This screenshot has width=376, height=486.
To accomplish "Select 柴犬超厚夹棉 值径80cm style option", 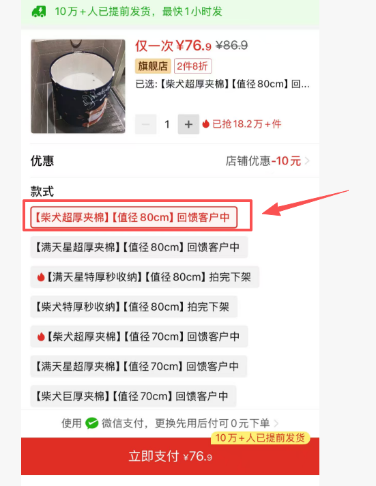I will [134, 217].
